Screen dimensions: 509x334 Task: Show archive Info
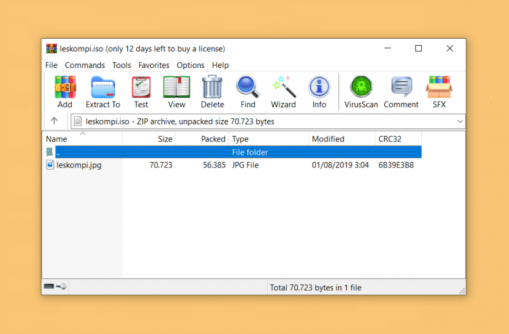click(319, 92)
